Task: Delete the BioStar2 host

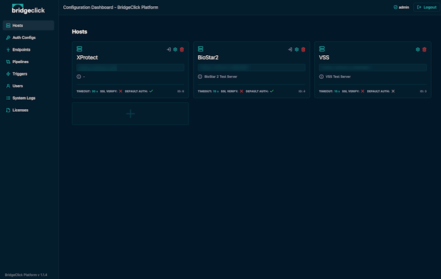Action: click(x=303, y=50)
